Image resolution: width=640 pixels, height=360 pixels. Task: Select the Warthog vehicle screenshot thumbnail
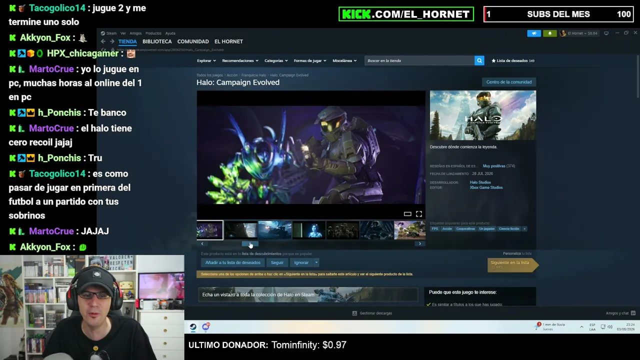[409, 230]
